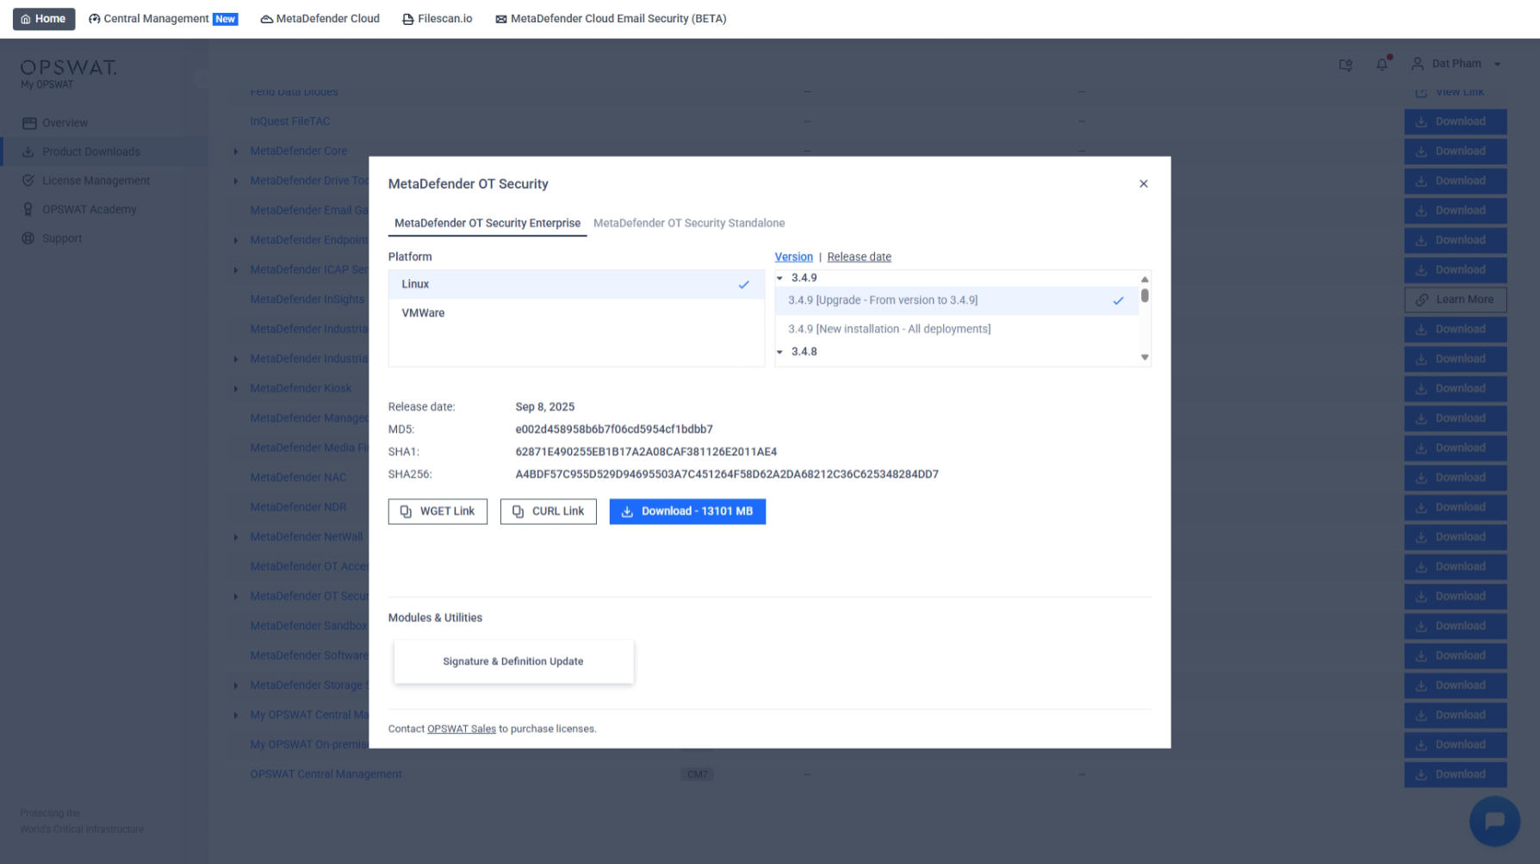
Task: Collapse the 3.4.9 version group
Action: [x=779, y=278]
